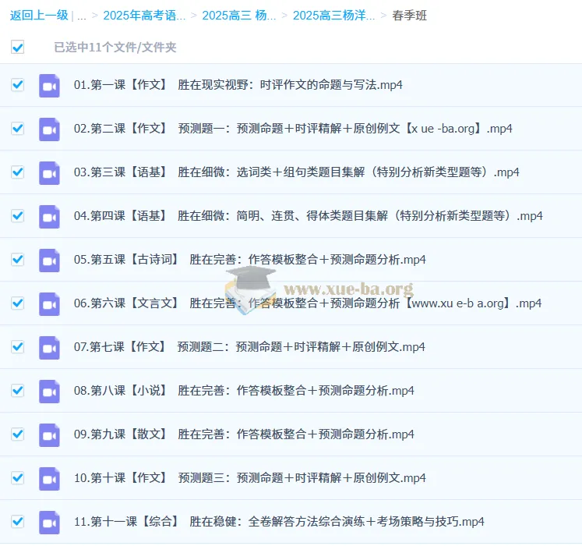Click video icon for 02.第二课 file
The image size is (582, 546).
49,129
